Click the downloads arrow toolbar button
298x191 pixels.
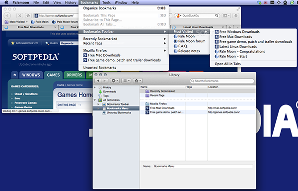[x=236, y=15]
